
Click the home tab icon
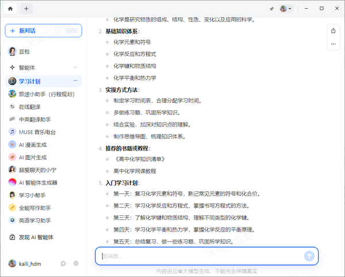pos(10,9)
